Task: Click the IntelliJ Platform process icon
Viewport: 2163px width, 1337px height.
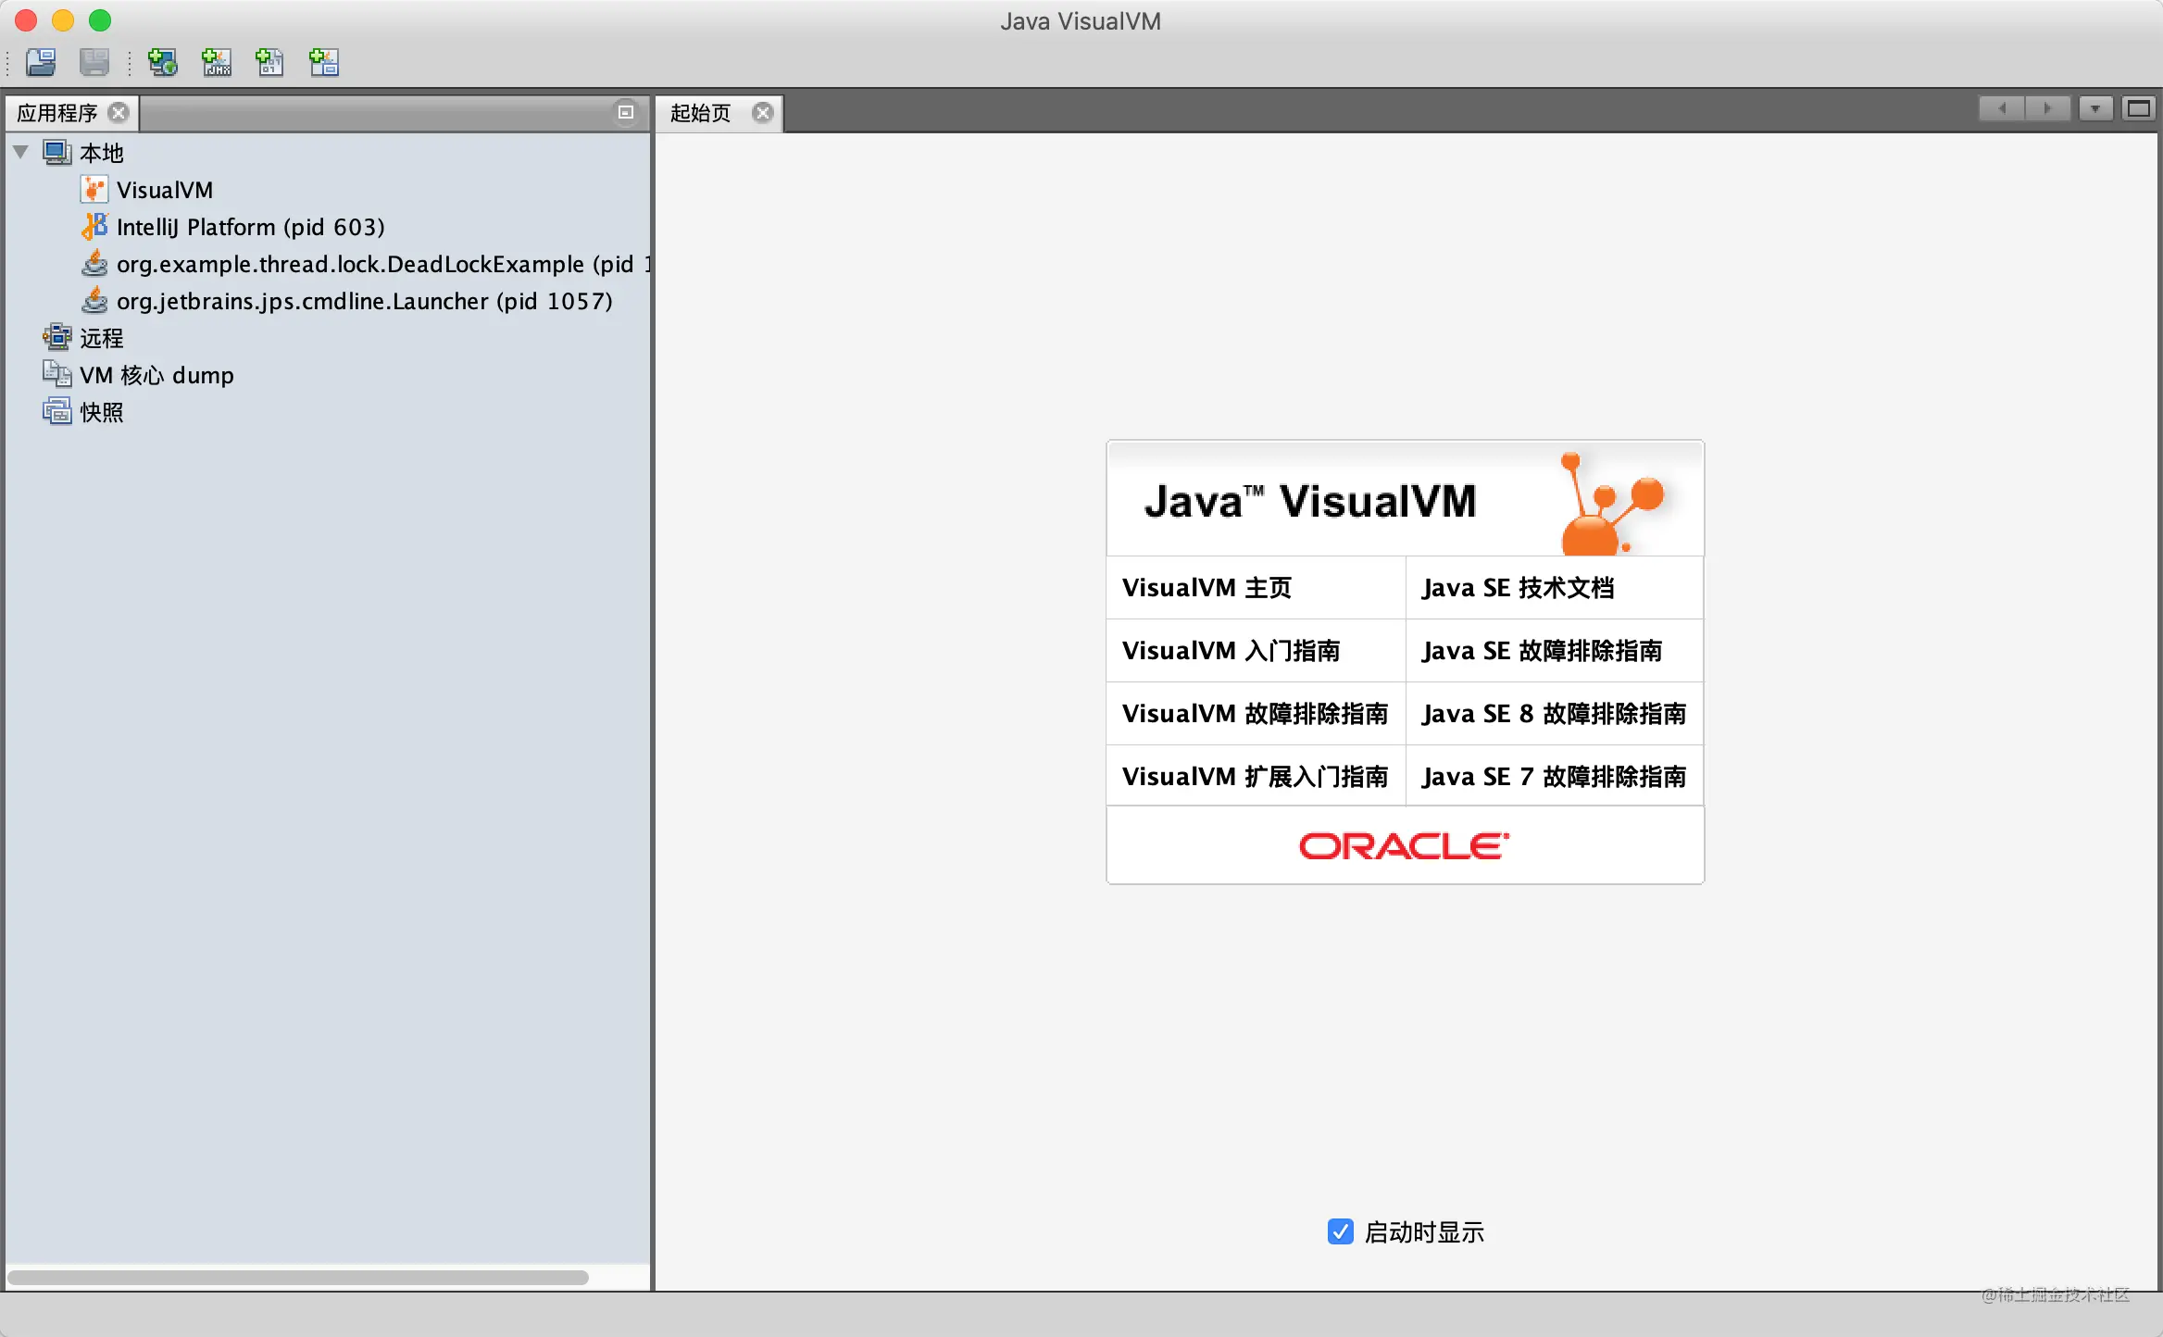Action: point(94,227)
